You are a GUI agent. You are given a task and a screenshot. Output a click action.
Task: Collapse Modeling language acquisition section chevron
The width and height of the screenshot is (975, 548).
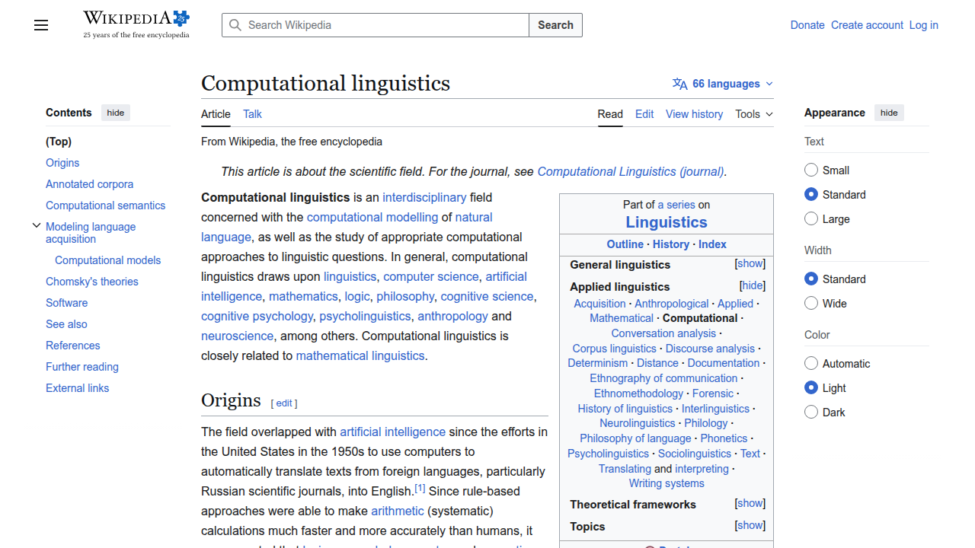tap(36, 226)
